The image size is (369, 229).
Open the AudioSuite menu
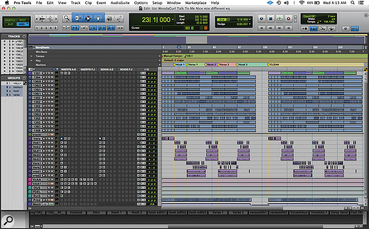point(120,3)
